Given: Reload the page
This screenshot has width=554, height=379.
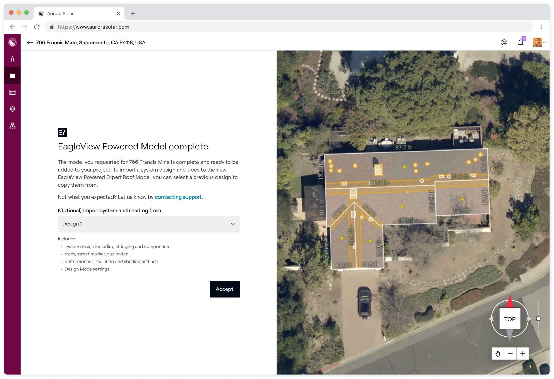Looking at the screenshot, I should pyautogui.click(x=37, y=27).
